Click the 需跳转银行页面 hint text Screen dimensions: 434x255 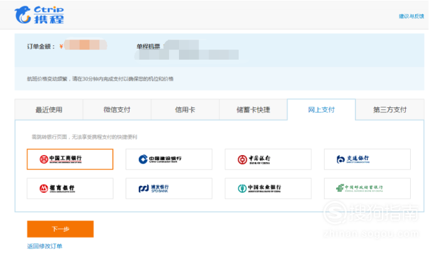(84, 137)
